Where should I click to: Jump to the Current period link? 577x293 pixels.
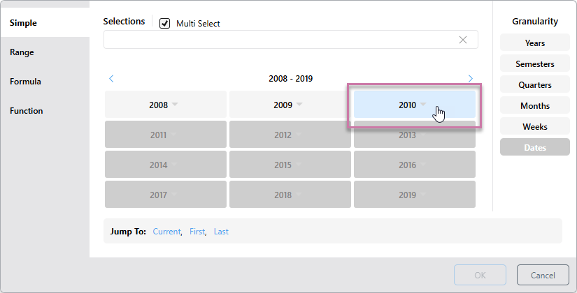point(166,232)
